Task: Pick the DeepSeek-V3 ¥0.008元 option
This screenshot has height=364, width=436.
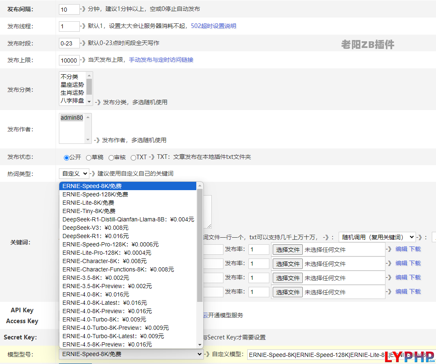Action: click(x=128, y=228)
